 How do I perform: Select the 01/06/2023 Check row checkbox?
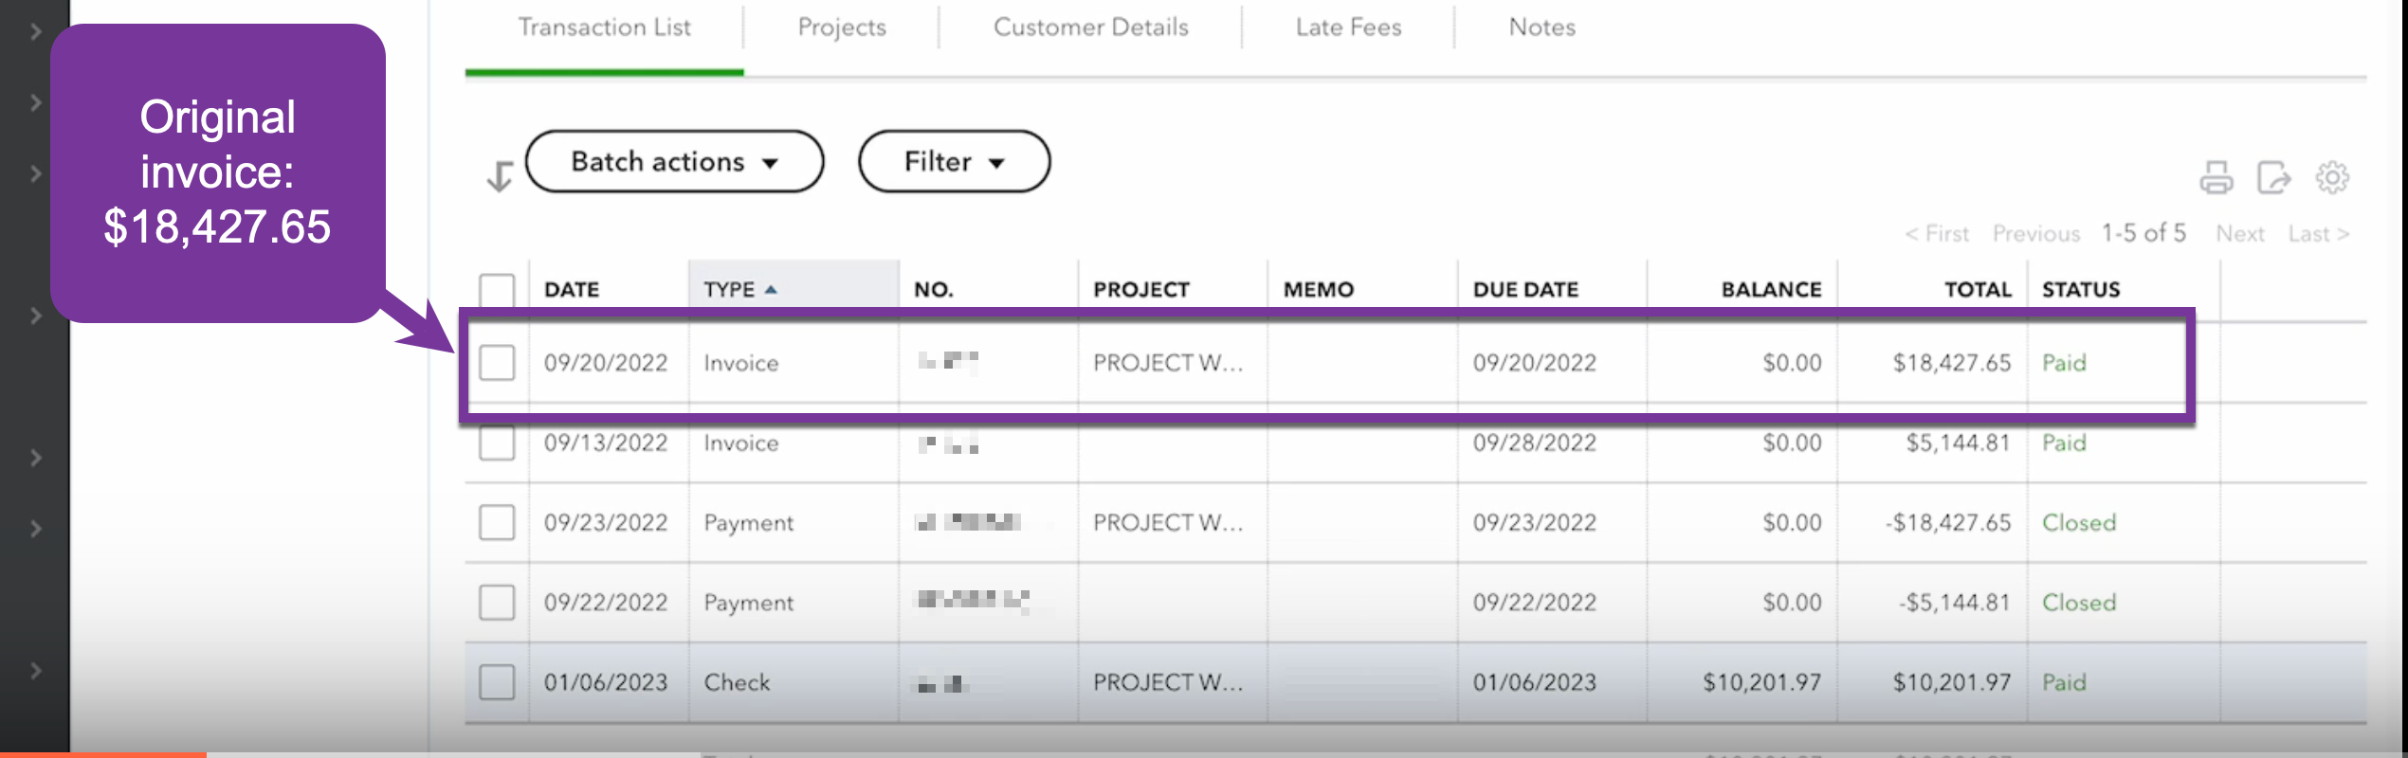click(497, 682)
